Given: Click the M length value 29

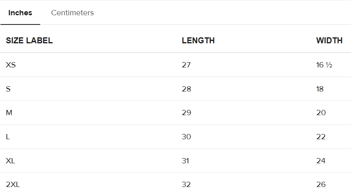Looking at the screenshot, I should pyautogui.click(x=186, y=113).
